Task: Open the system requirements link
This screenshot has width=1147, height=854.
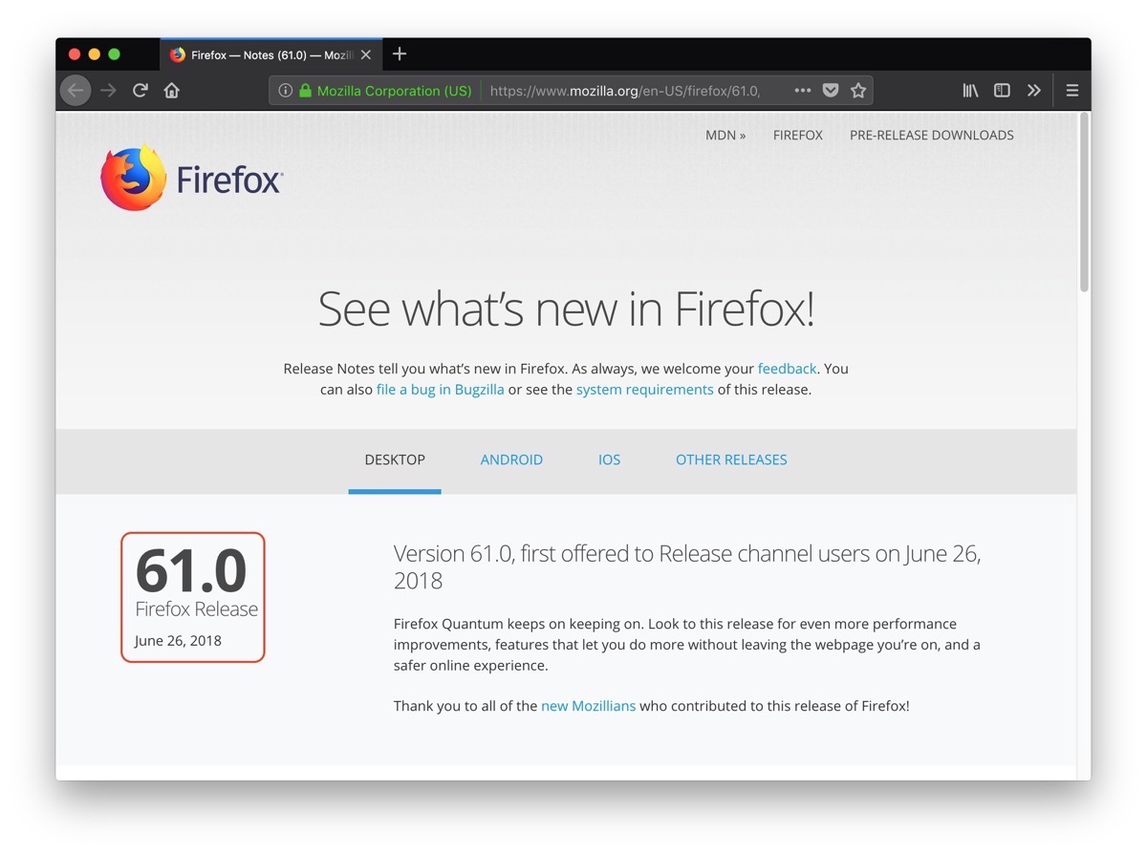Action: [x=644, y=389]
